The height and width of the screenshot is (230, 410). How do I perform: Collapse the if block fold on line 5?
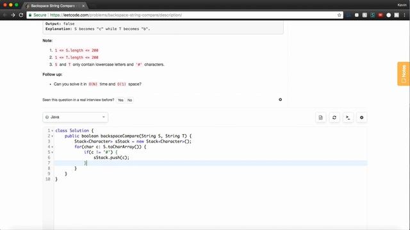[53, 152]
